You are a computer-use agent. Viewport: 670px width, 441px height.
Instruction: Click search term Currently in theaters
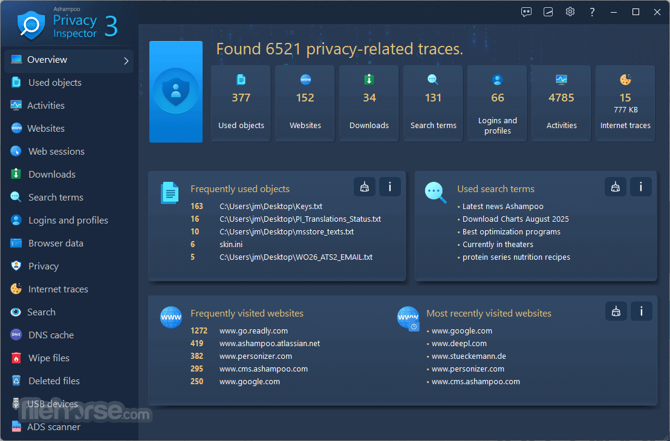pos(498,245)
